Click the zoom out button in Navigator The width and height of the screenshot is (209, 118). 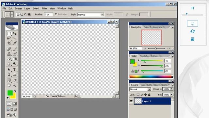tap(145, 49)
